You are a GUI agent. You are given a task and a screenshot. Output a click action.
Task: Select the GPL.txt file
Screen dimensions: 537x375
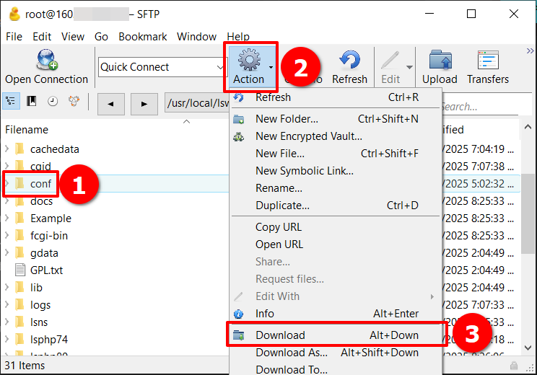click(46, 270)
